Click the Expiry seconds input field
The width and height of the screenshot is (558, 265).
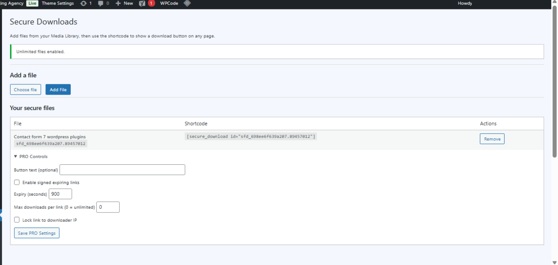coord(60,194)
